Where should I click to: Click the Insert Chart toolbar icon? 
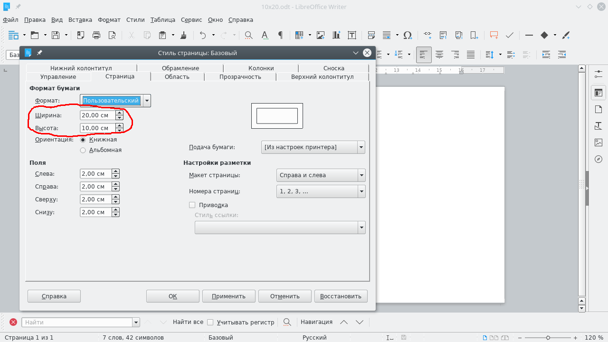tap(336, 35)
